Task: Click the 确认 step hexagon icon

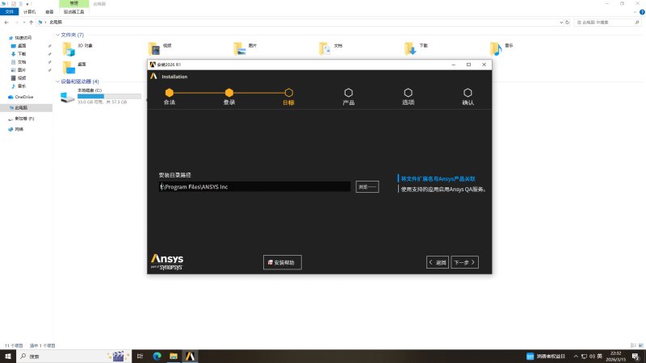Action: tap(468, 93)
